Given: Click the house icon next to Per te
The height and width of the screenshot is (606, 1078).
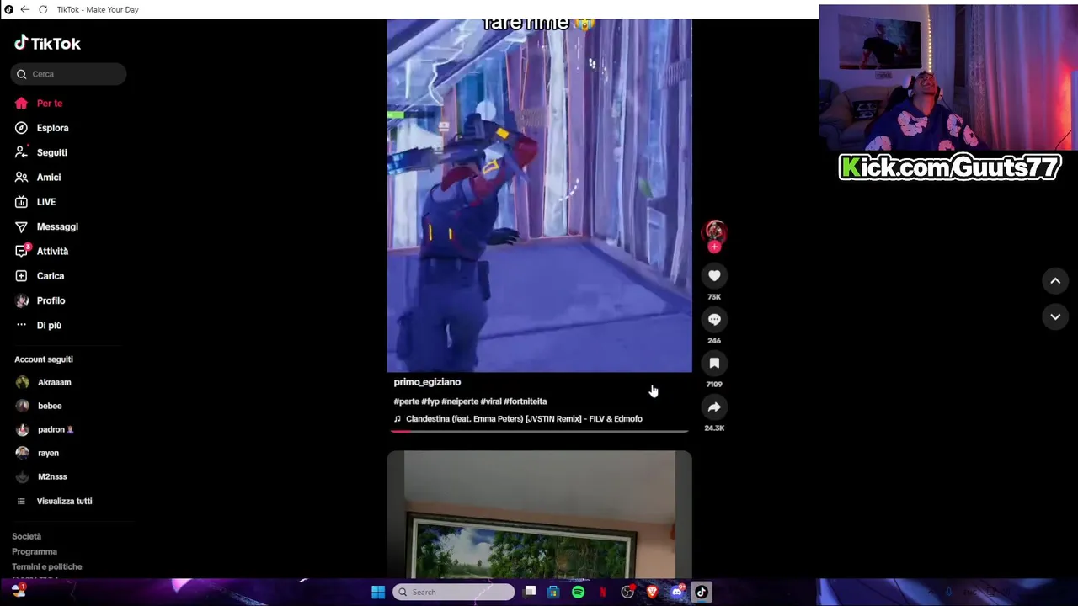Looking at the screenshot, I should tap(21, 103).
